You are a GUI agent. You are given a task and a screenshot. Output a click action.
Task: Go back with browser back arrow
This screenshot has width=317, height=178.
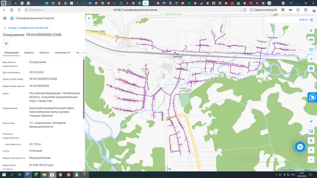tap(4, 10)
